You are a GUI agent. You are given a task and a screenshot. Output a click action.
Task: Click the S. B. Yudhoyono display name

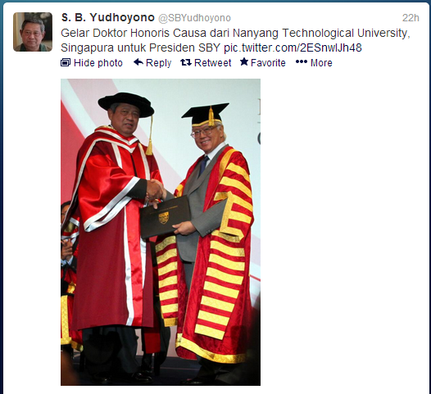click(x=108, y=17)
